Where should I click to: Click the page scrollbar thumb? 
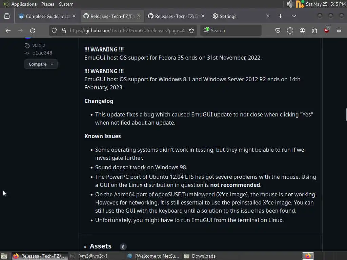coord(346,114)
